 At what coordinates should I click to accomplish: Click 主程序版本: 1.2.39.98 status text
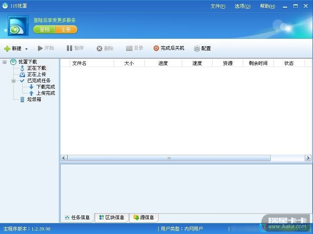(27, 229)
